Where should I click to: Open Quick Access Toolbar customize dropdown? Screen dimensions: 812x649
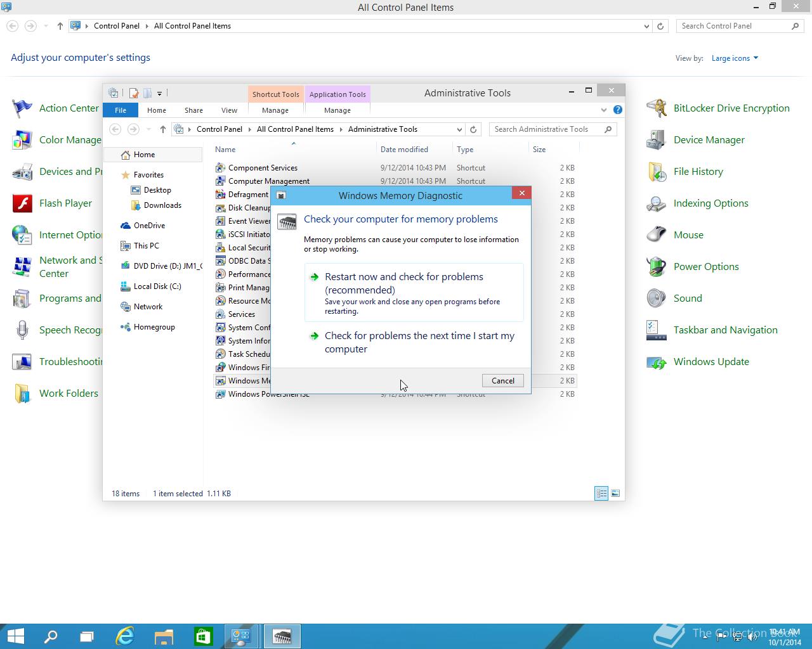pos(159,93)
